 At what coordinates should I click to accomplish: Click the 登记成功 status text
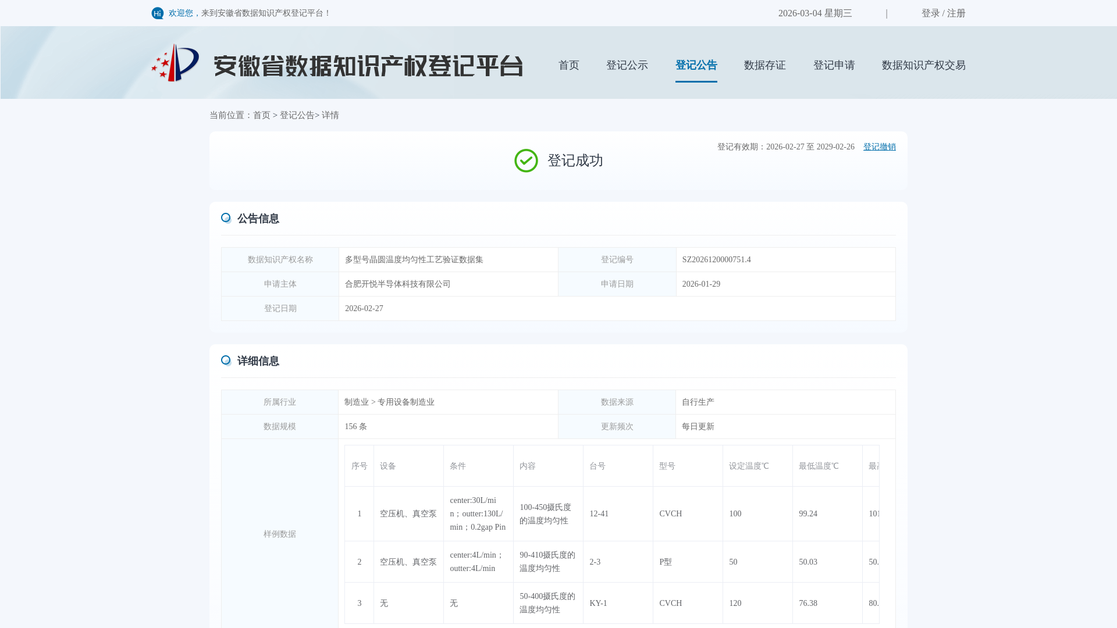tap(575, 161)
